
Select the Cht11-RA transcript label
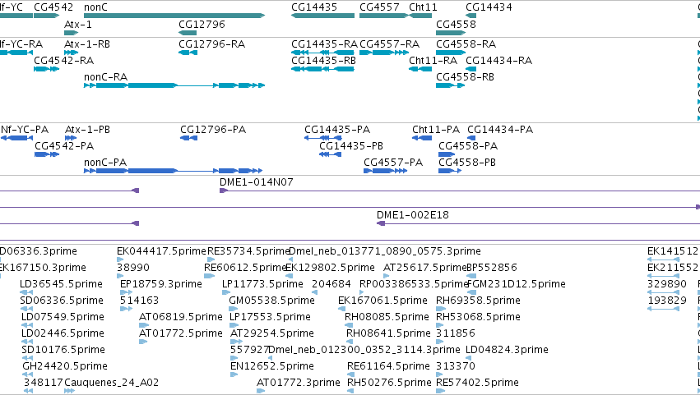tap(433, 60)
